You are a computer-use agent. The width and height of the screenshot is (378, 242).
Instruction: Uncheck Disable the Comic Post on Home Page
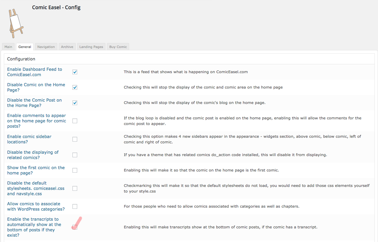[x=75, y=103]
